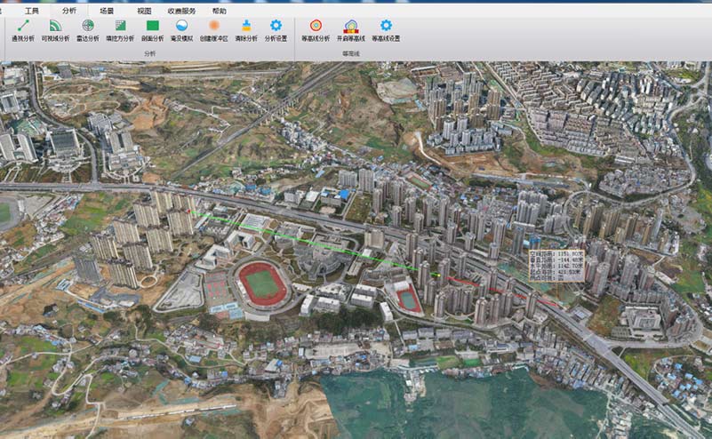Open 分析设置 analysis settings gear

pos(276,29)
